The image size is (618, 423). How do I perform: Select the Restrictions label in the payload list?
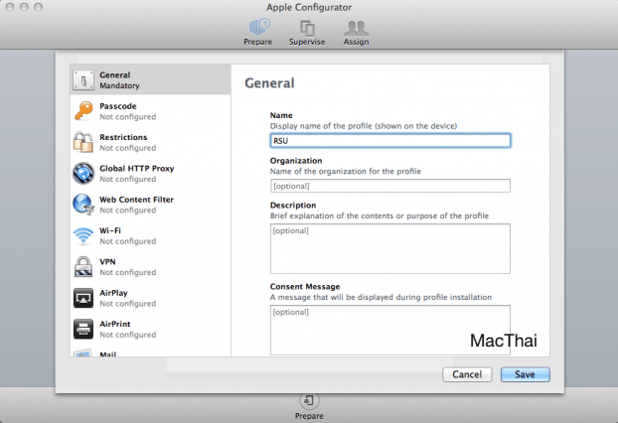tap(123, 137)
